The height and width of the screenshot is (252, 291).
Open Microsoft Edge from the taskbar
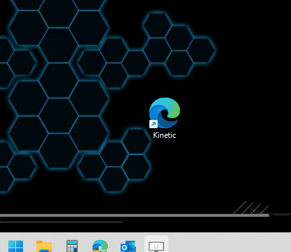pyautogui.click(x=100, y=246)
